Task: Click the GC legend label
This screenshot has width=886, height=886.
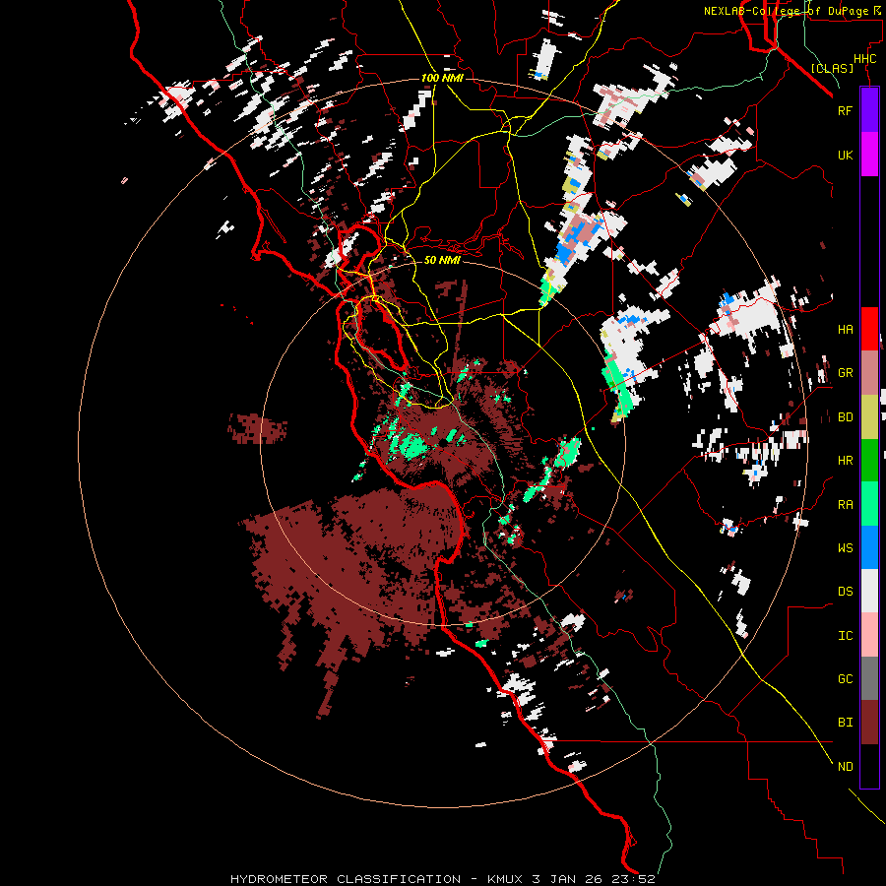Action: [845, 679]
